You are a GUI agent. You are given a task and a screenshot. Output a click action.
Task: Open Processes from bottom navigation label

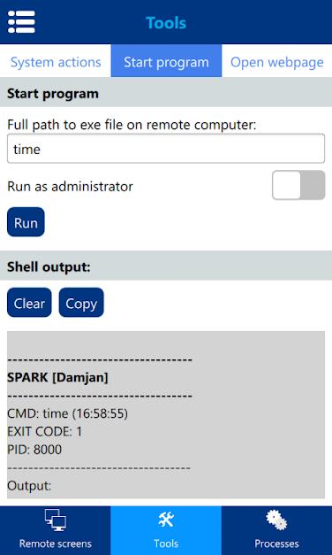pos(276,543)
